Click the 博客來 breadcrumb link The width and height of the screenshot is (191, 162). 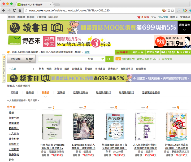pos(11,86)
